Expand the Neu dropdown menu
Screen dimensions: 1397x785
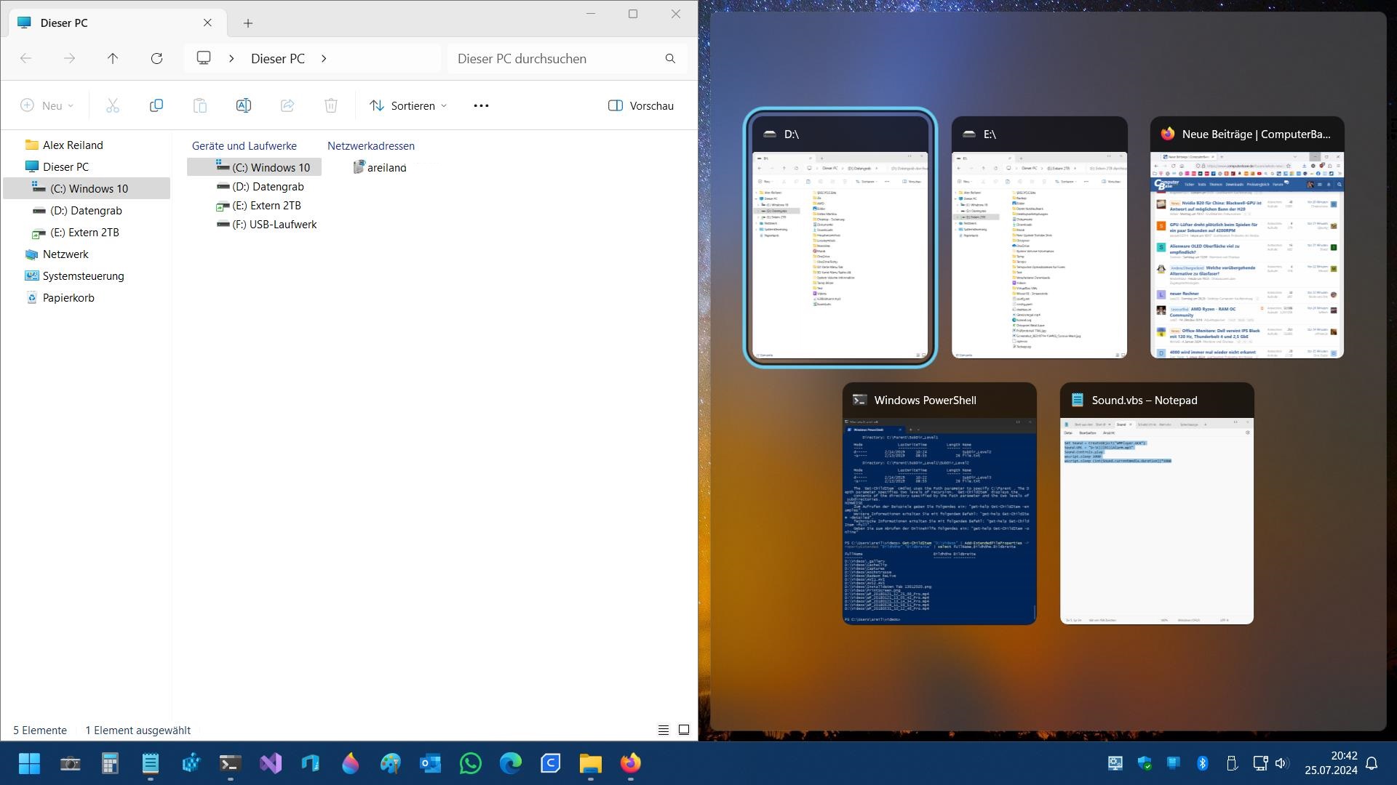47,105
